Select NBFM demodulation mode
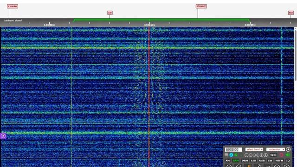This screenshot has width=297, height=167. click(x=279, y=161)
